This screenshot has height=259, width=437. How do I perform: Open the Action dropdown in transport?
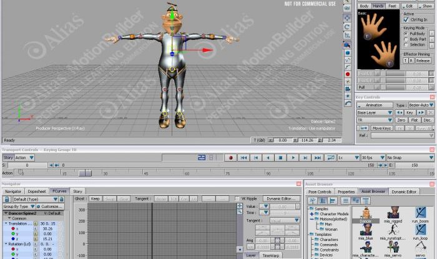point(24,158)
